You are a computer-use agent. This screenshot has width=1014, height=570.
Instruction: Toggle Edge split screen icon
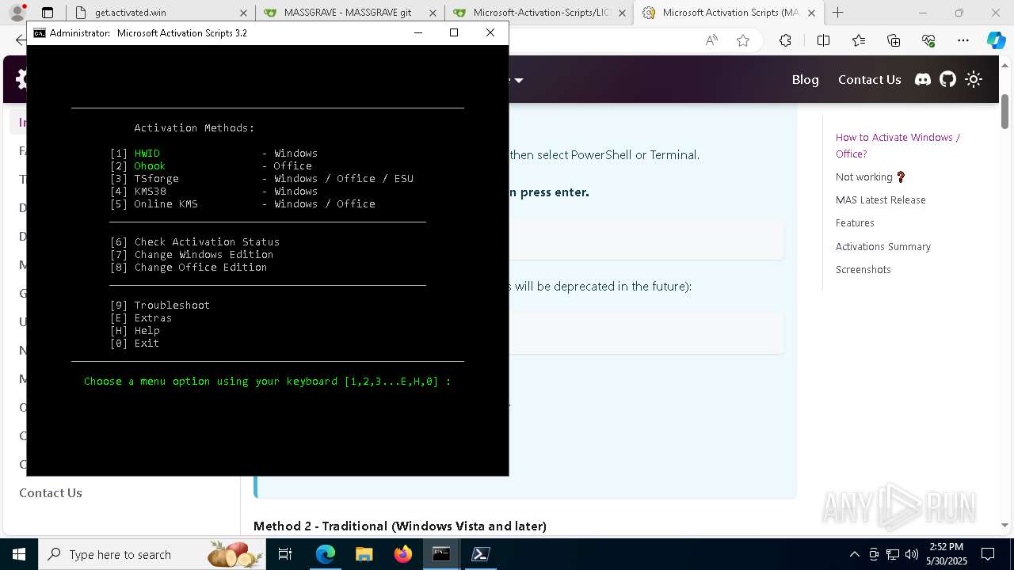(x=823, y=40)
